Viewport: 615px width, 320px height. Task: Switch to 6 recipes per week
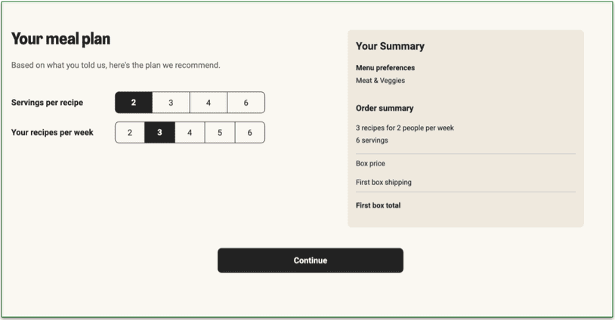coord(249,133)
